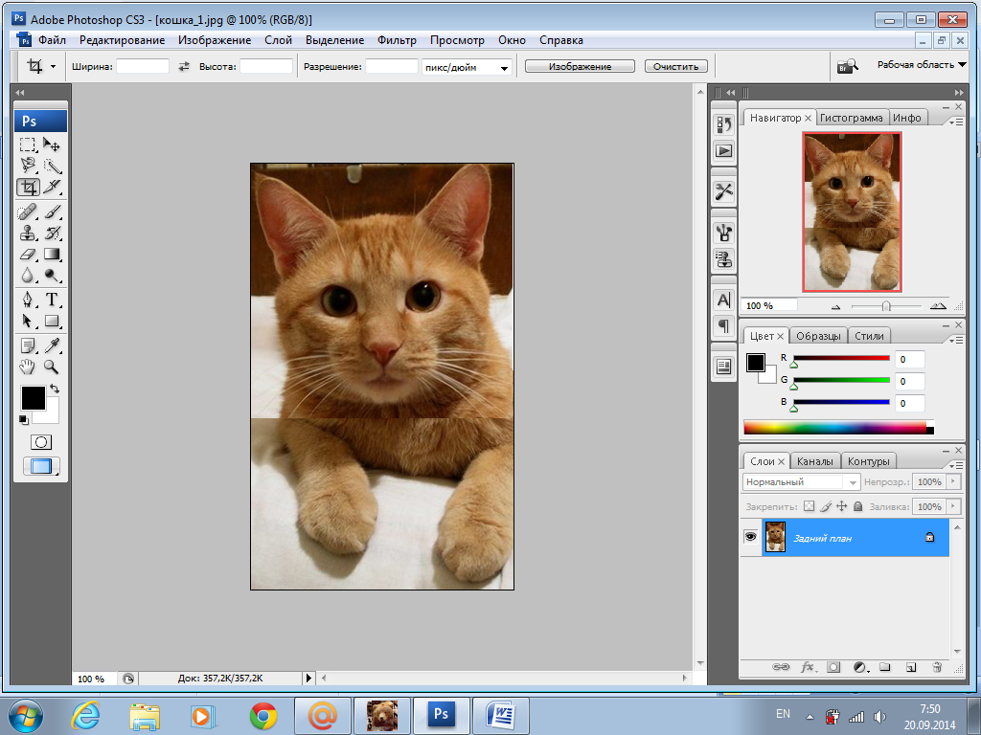The height and width of the screenshot is (735, 981).
Task: Switch to the Гистограмма tab
Action: click(852, 118)
